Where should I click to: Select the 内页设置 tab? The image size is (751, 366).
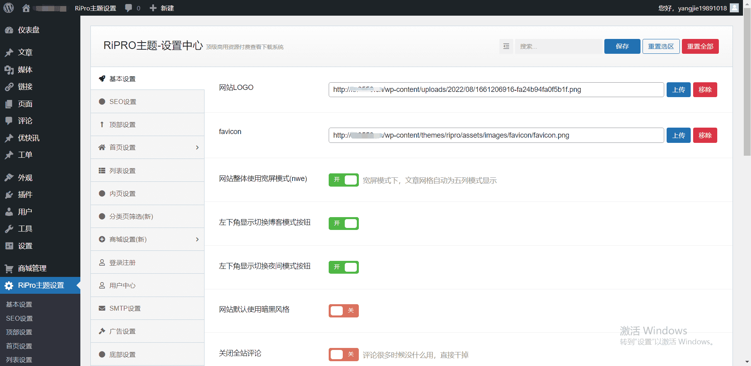click(x=147, y=193)
